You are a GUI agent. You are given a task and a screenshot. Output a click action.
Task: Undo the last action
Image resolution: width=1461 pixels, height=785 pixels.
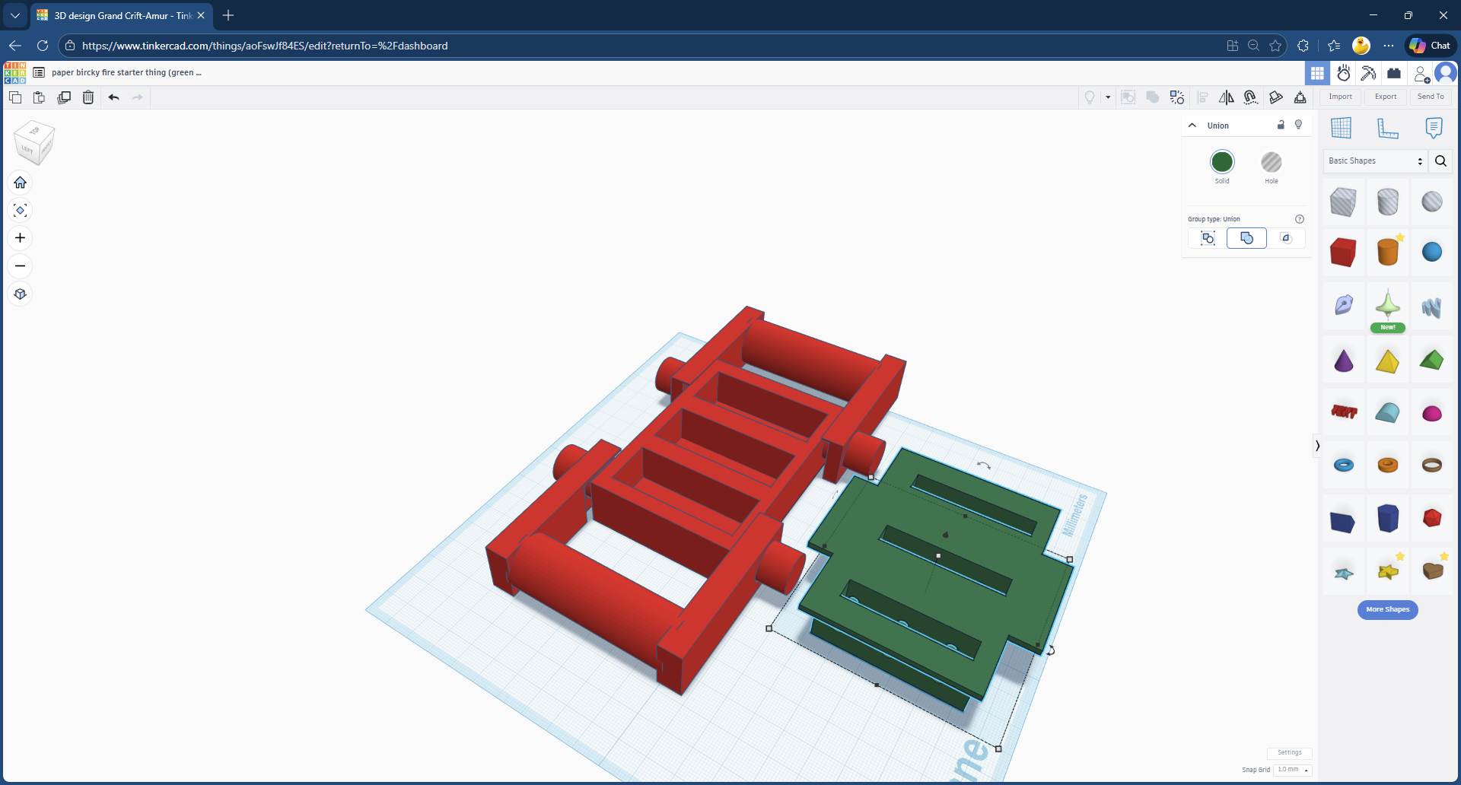click(x=113, y=97)
